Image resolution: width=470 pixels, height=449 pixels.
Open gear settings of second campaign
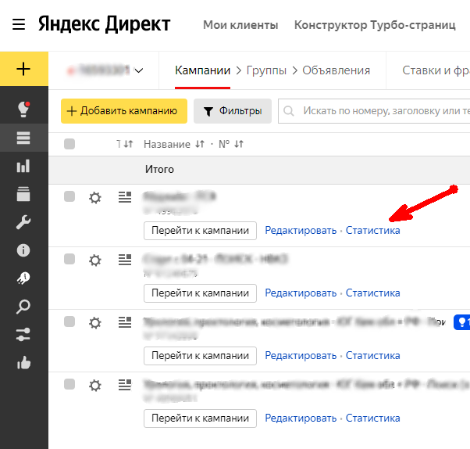click(95, 260)
